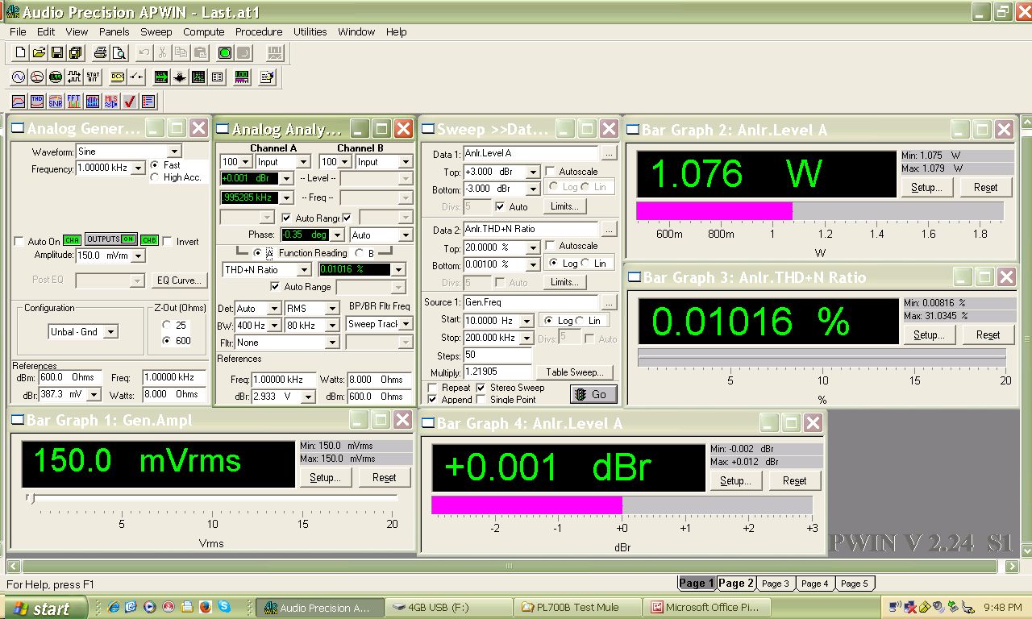Open the Amplitude units mVrms dropdown
1032x619 pixels.
coord(139,255)
